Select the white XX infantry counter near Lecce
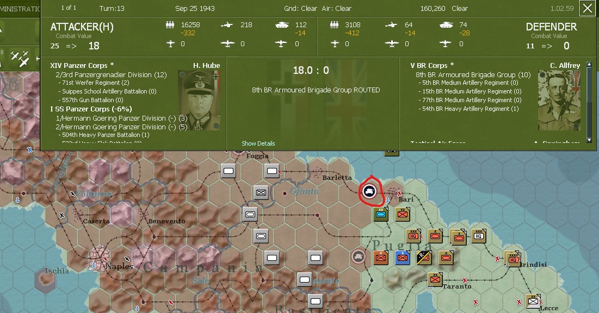 (x=533, y=301)
